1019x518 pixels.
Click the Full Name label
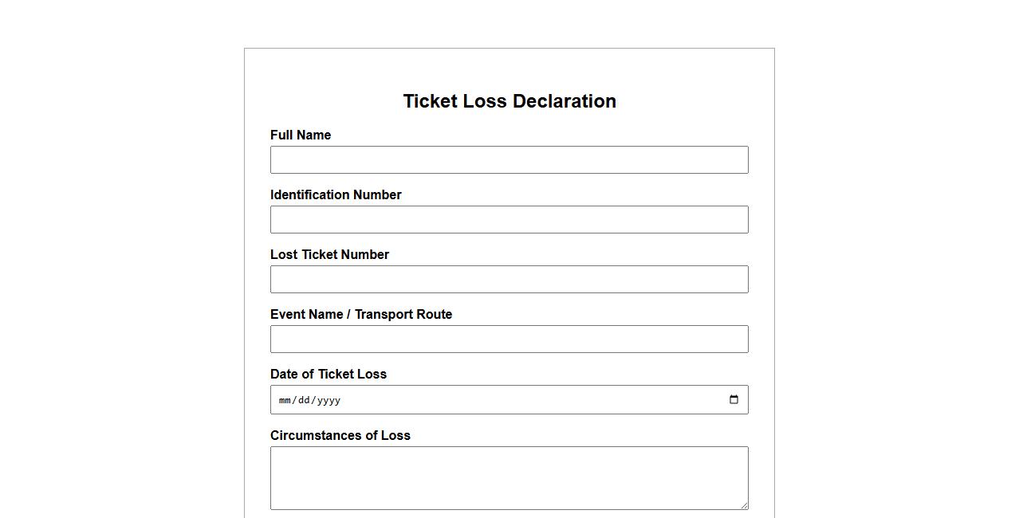coord(301,135)
